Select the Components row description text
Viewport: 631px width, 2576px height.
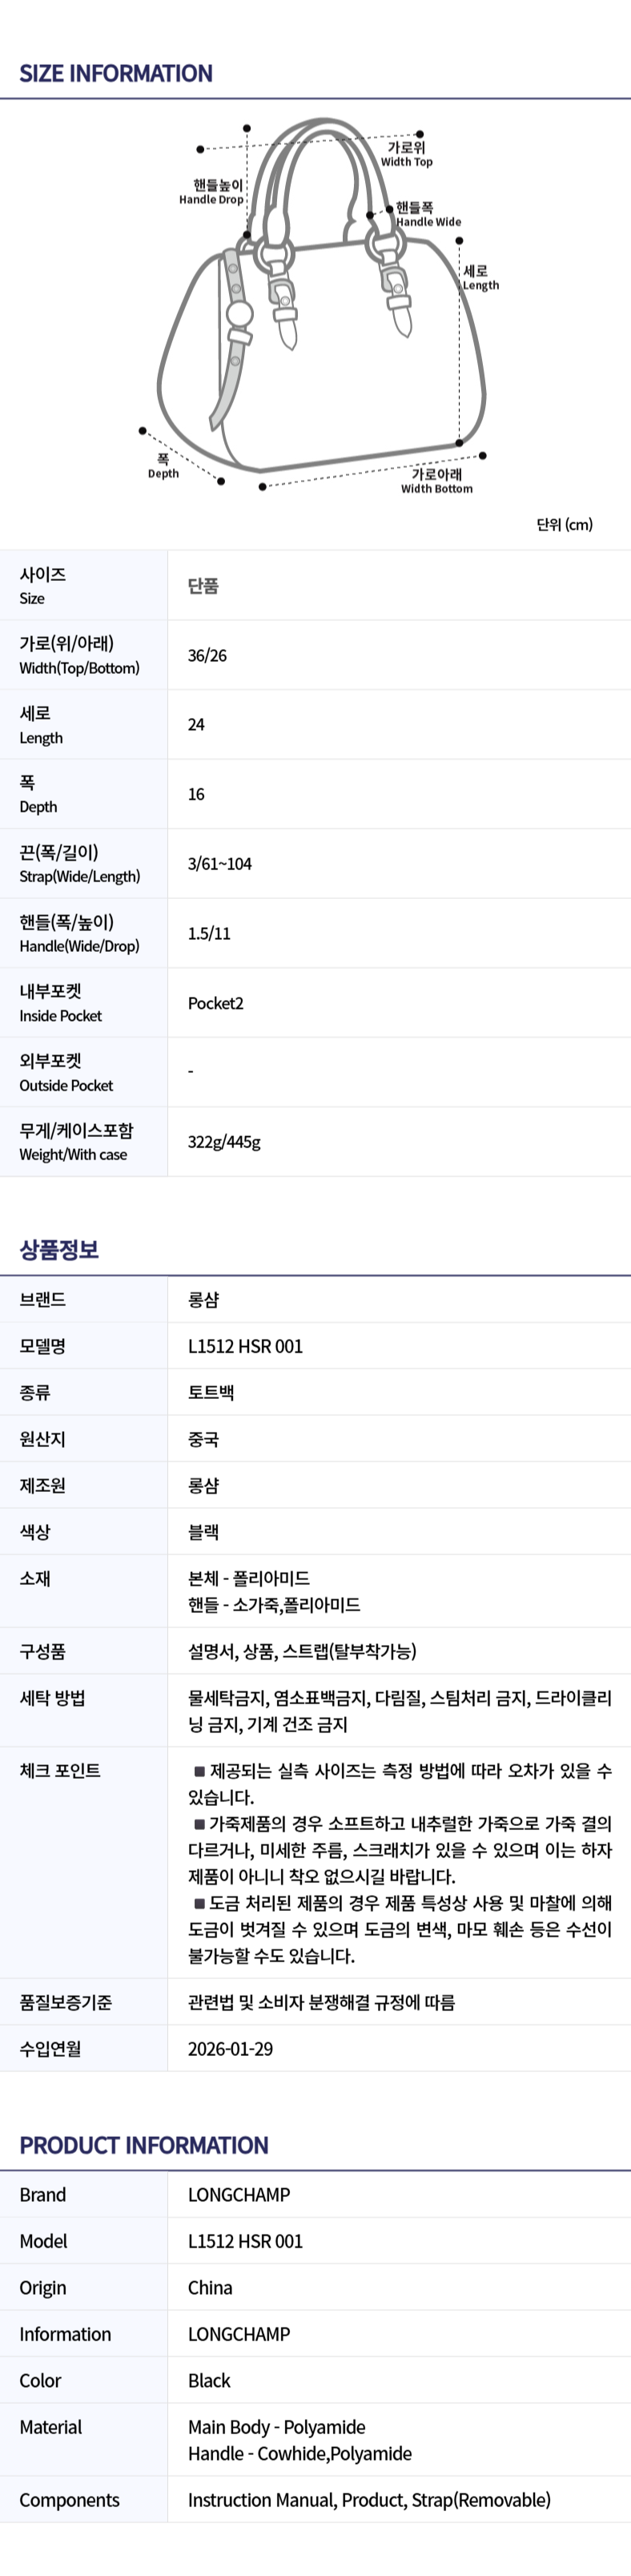click(369, 2501)
